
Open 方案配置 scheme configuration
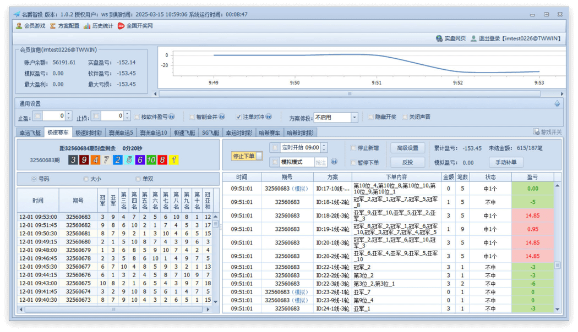coord(53,26)
